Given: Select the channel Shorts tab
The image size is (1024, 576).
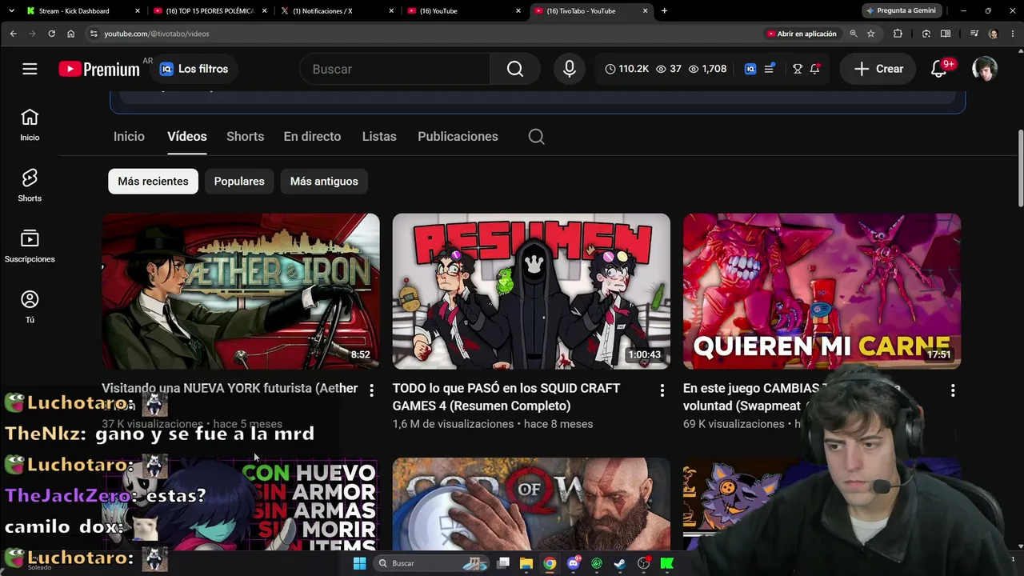Looking at the screenshot, I should click(245, 137).
